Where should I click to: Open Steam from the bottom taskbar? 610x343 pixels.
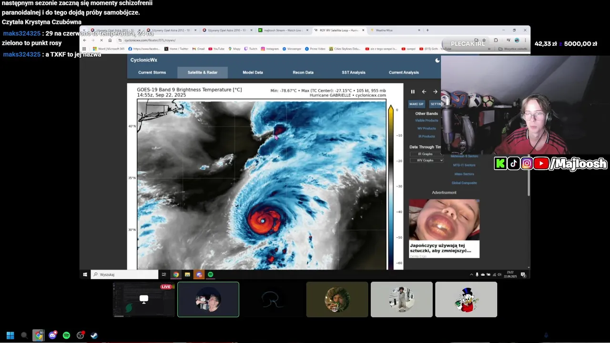point(94,335)
